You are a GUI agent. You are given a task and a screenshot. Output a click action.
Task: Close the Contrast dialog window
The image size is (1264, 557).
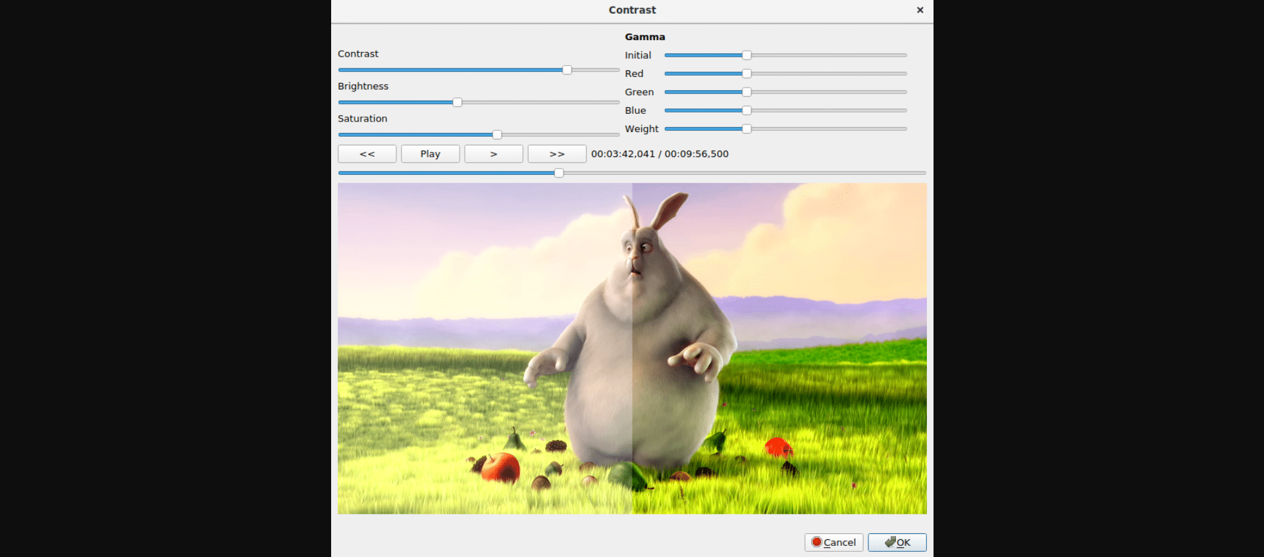point(920,10)
